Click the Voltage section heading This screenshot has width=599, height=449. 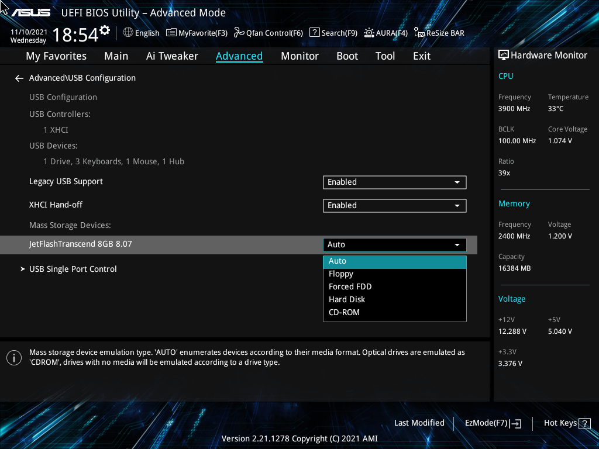[512, 299]
